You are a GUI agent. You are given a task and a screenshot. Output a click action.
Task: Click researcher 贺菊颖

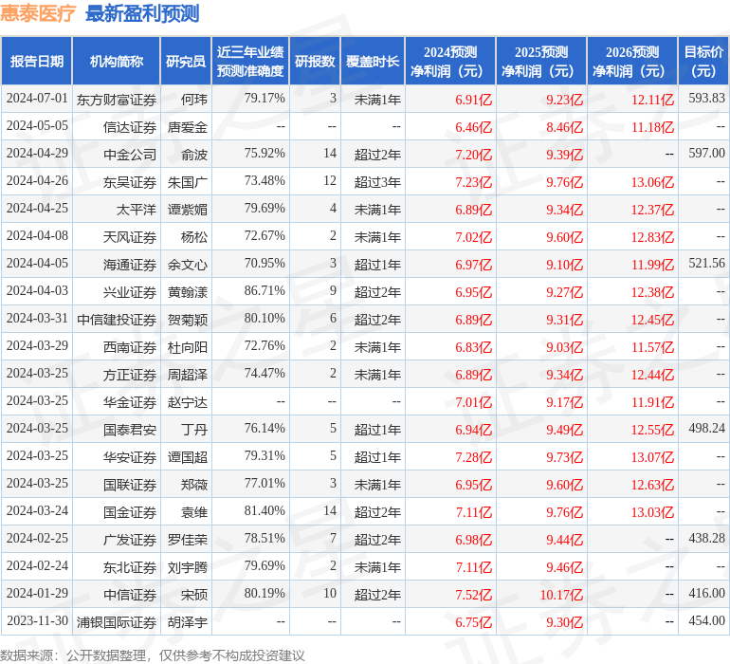point(188,320)
